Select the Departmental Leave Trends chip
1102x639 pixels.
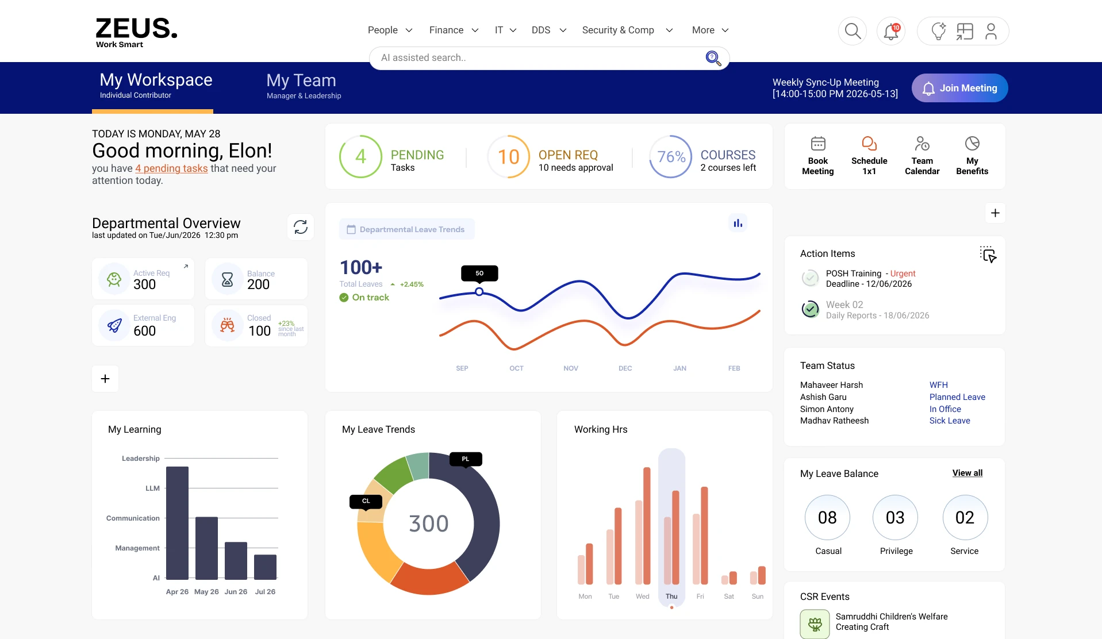coord(406,229)
